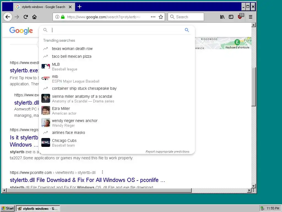
Task: Click the vertical scrollbar up arrow
Action: (x=254, y=25)
